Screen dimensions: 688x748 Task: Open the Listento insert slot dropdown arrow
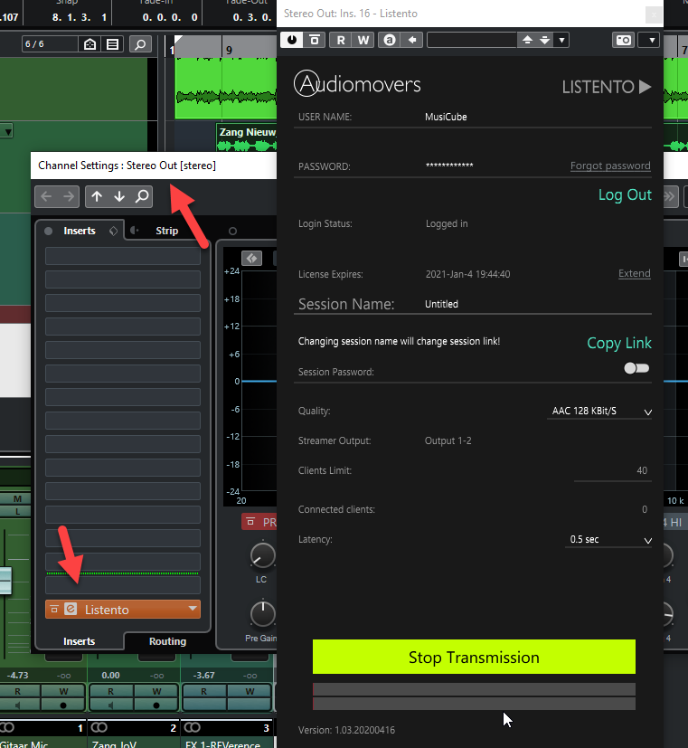coord(193,609)
